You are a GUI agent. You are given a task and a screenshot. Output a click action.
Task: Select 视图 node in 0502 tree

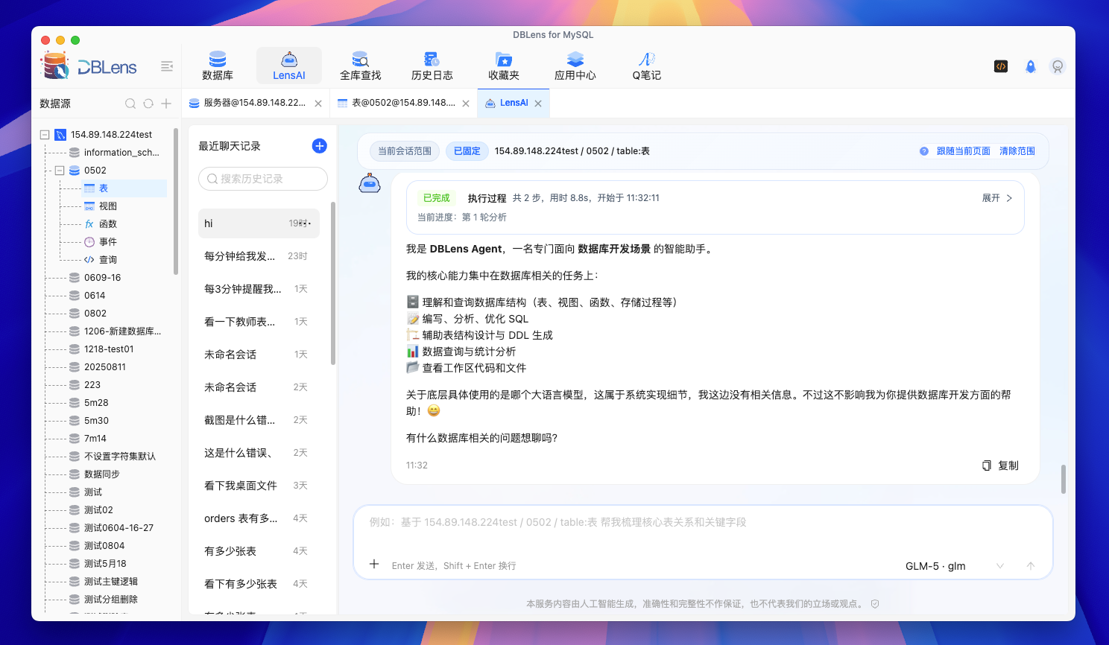[108, 206]
